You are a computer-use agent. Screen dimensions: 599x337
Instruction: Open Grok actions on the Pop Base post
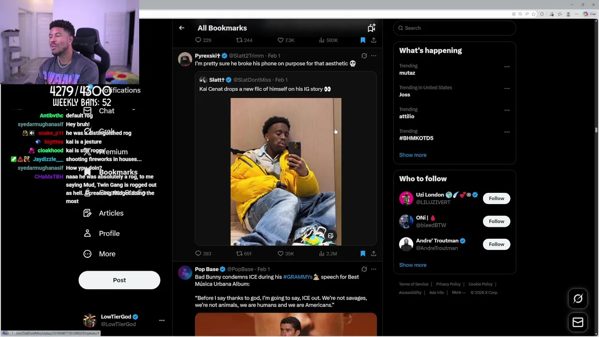pyautogui.click(x=364, y=269)
